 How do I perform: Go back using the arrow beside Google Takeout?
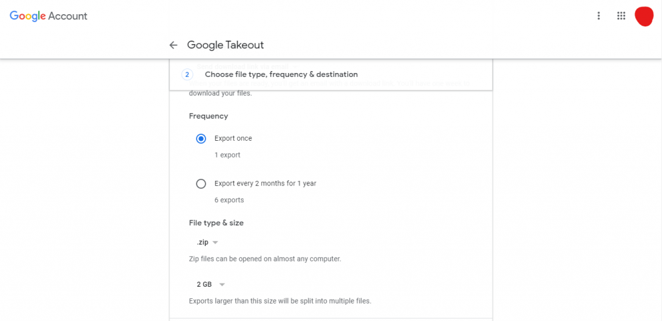(173, 45)
